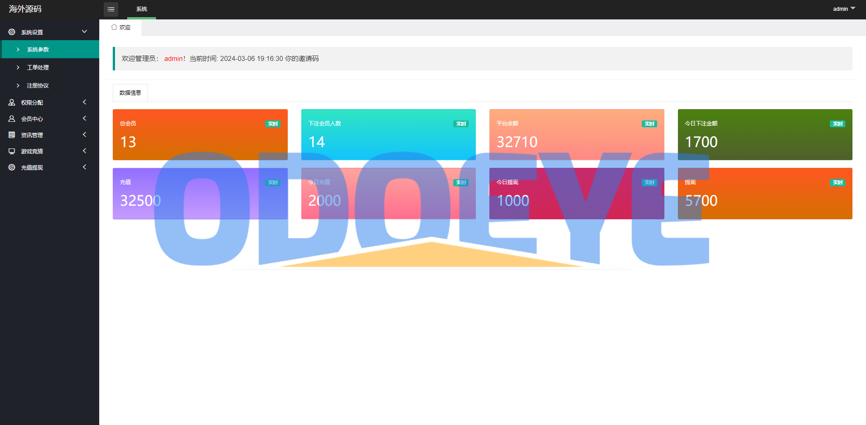This screenshot has height=425, width=866.
Task: Click the red admin! name in welcome banner
Action: pos(175,59)
